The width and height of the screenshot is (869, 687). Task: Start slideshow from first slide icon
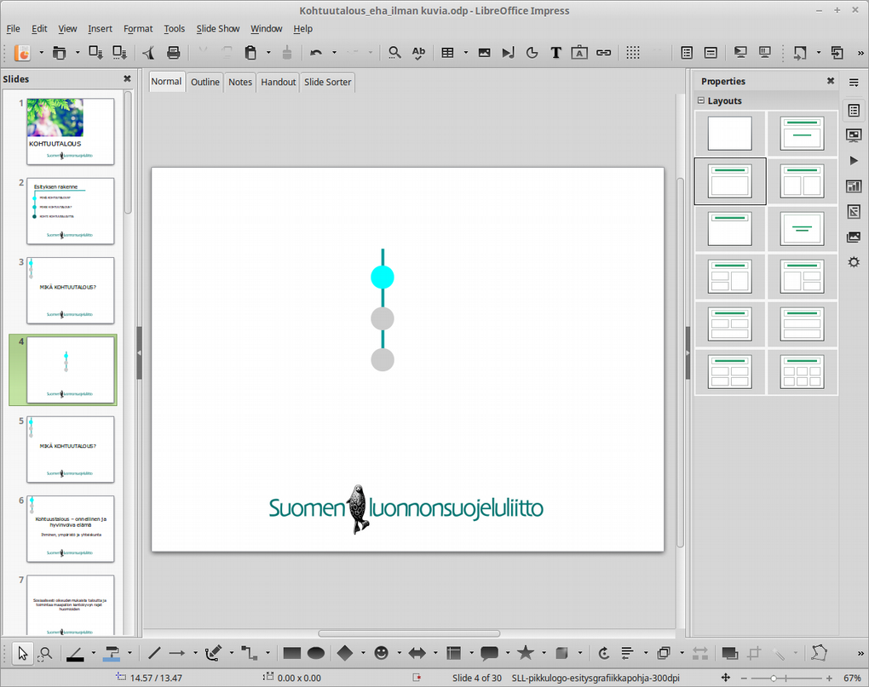click(x=740, y=53)
